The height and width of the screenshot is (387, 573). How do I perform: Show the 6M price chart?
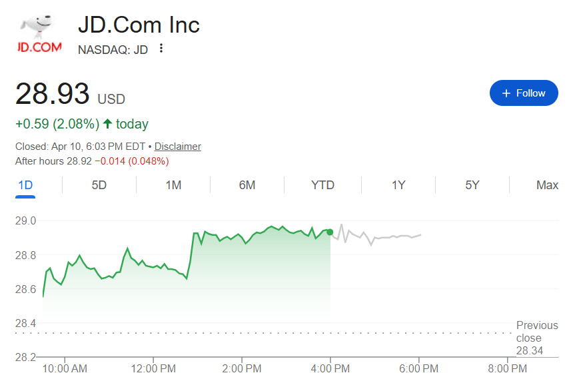coord(247,185)
